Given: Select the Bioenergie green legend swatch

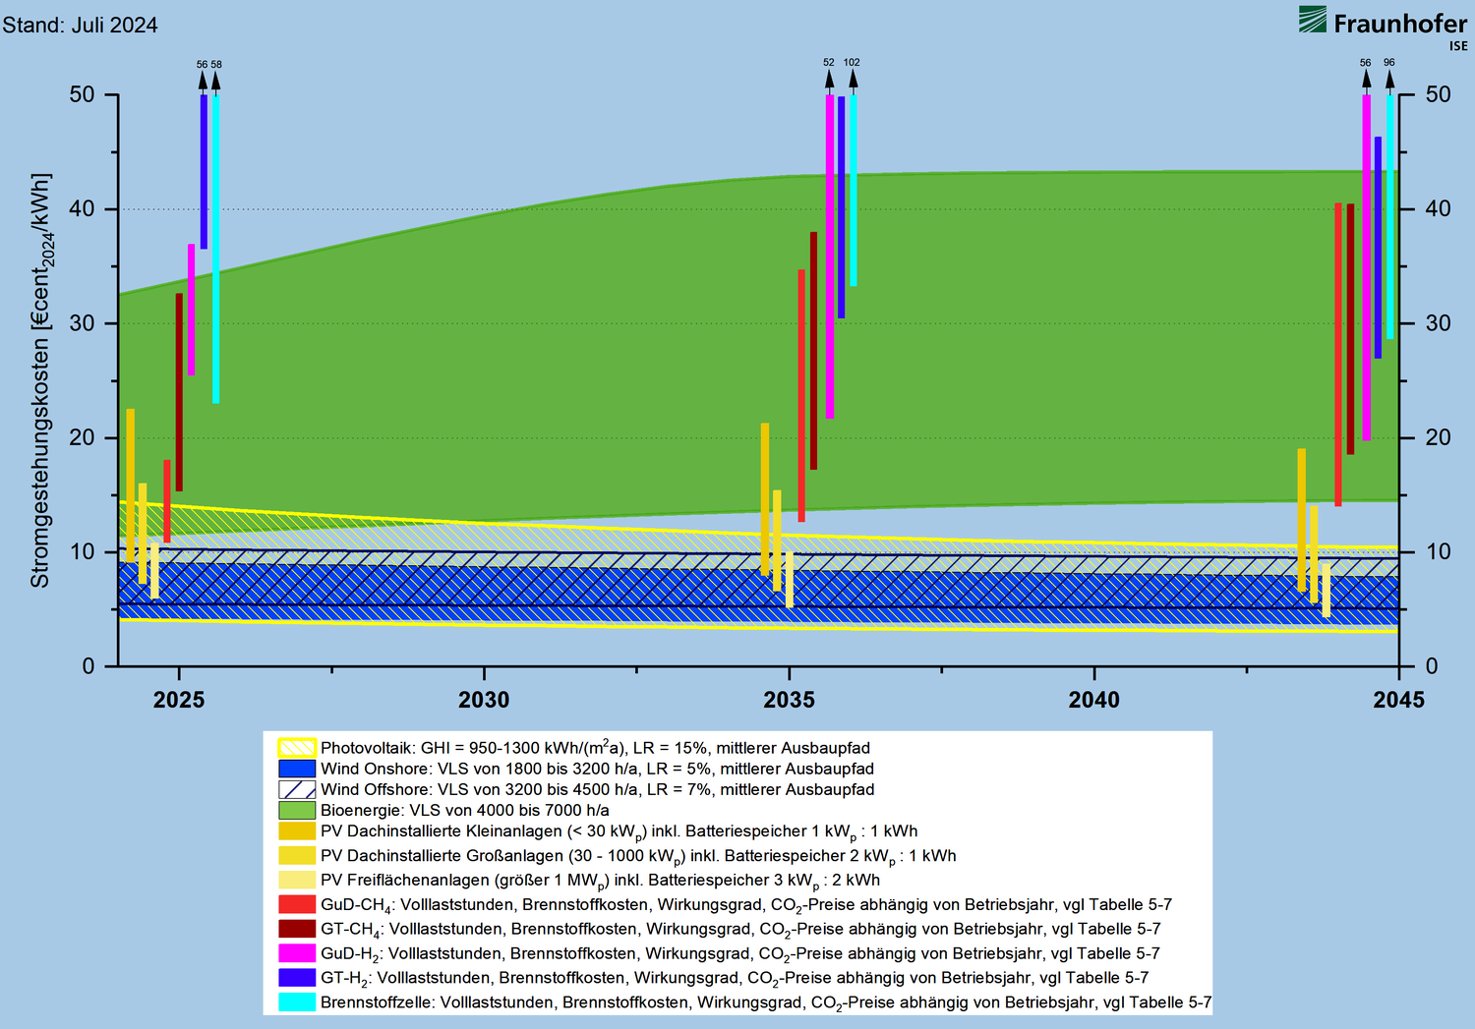Looking at the screenshot, I should pyautogui.click(x=297, y=811).
